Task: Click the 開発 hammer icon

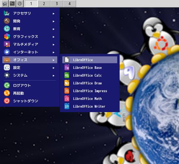Action: (7, 21)
